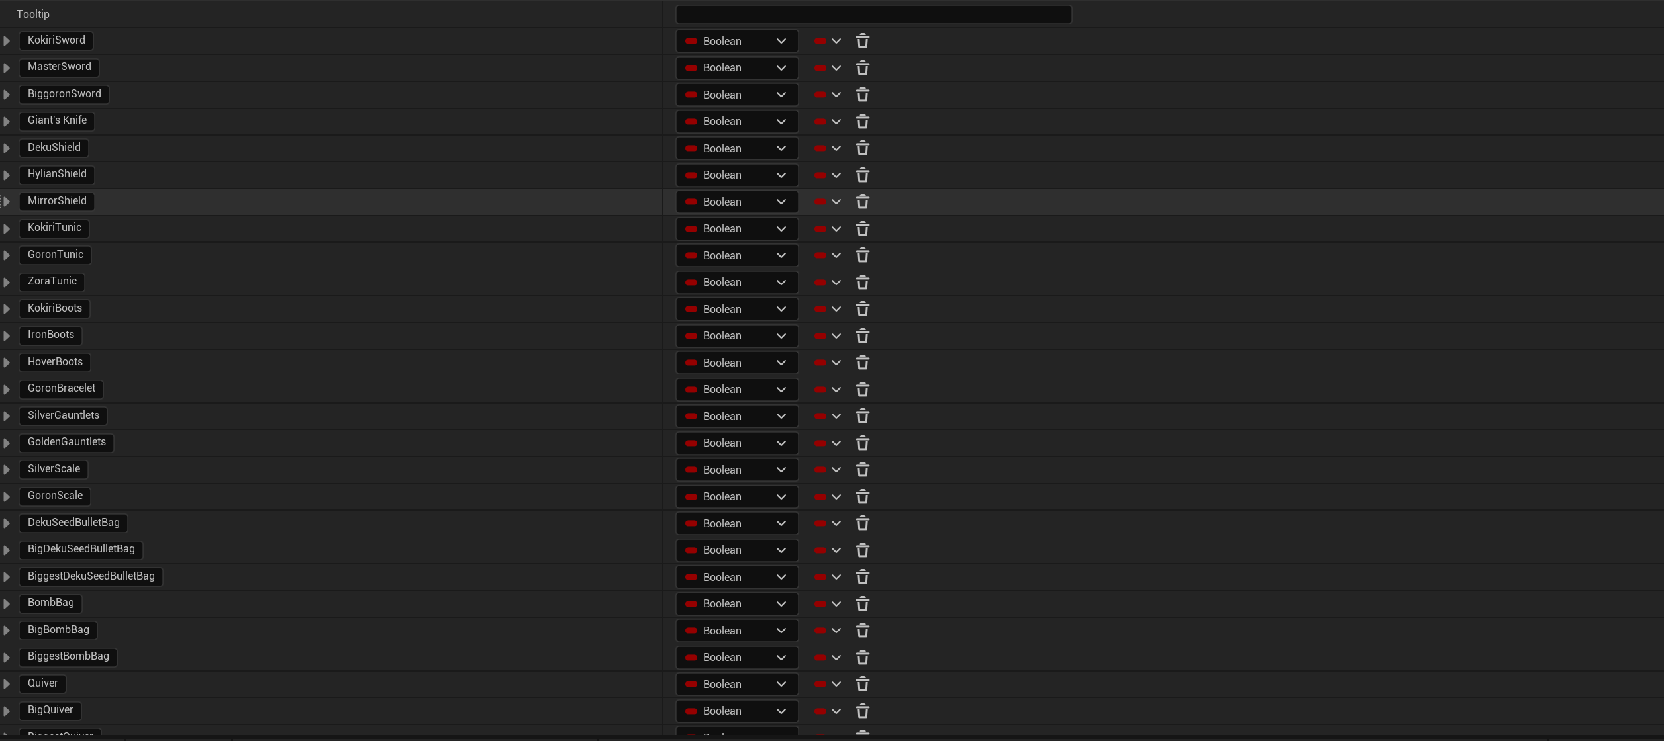Remove the BigQuiver entry

[862, 711]
